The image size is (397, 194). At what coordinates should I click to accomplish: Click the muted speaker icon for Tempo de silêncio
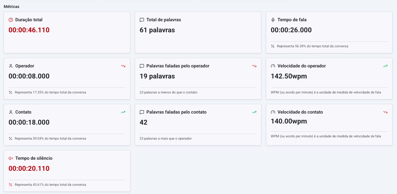coord(11,158)
